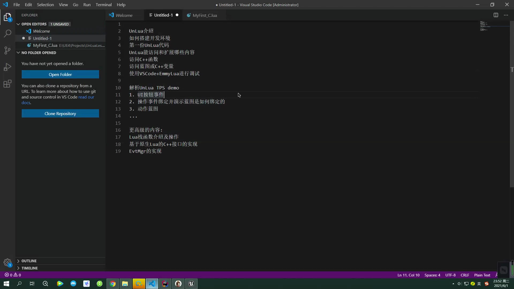Image resolution: width=514 pixels, height=289 pixels.
Task: Click the Spaces: 4 indicator
Action: click(x=432, y=275)
